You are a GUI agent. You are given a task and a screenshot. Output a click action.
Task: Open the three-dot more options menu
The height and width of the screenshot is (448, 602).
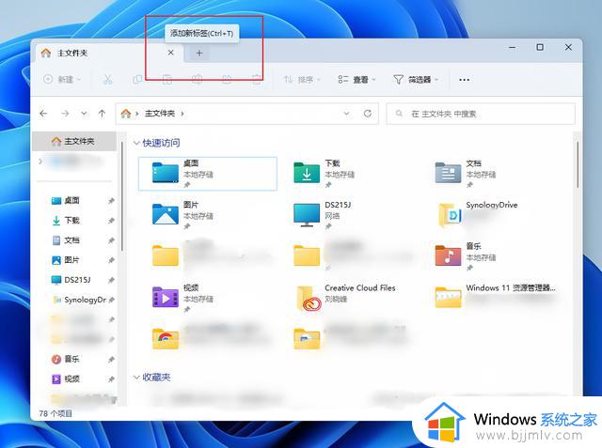pyautogui.click(x=464, y=80)
